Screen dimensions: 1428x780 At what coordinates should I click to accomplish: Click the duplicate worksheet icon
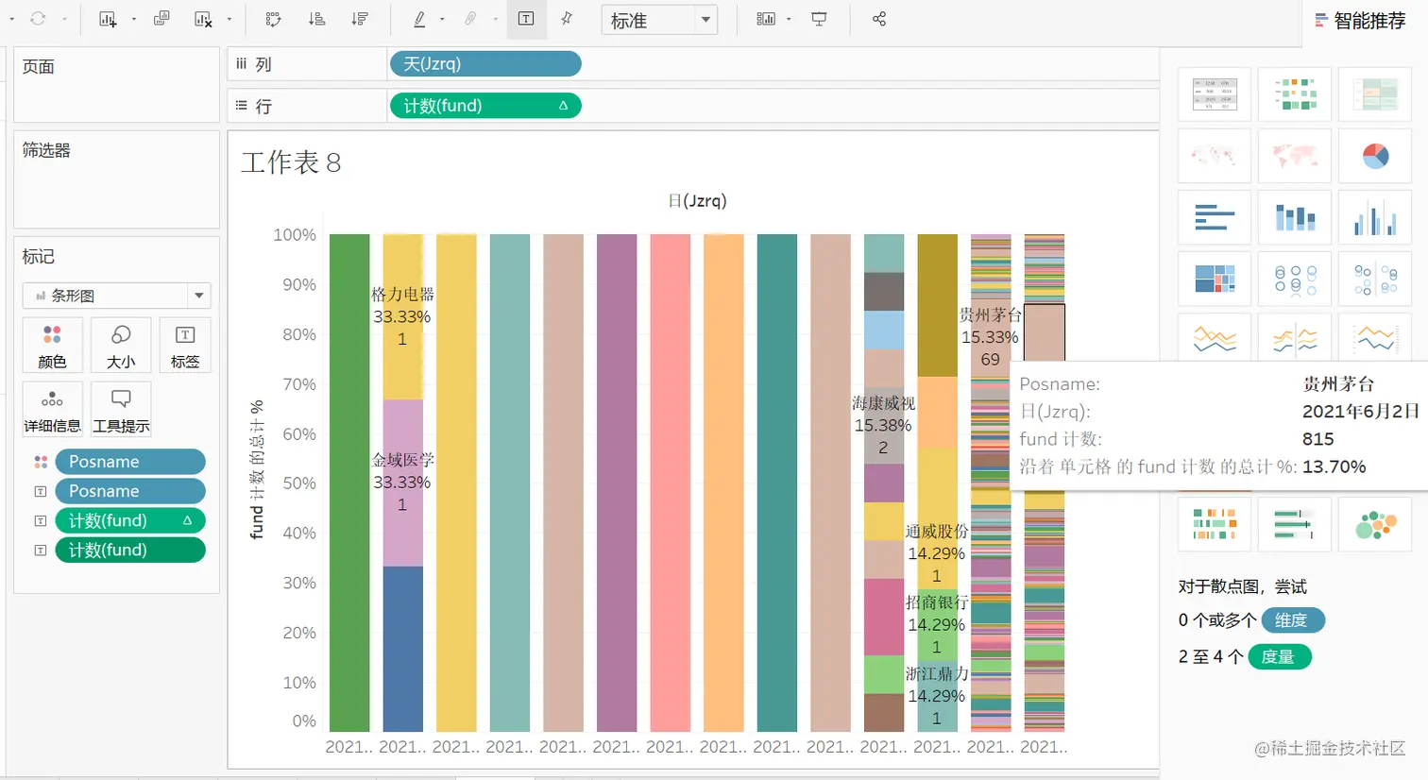161,19
